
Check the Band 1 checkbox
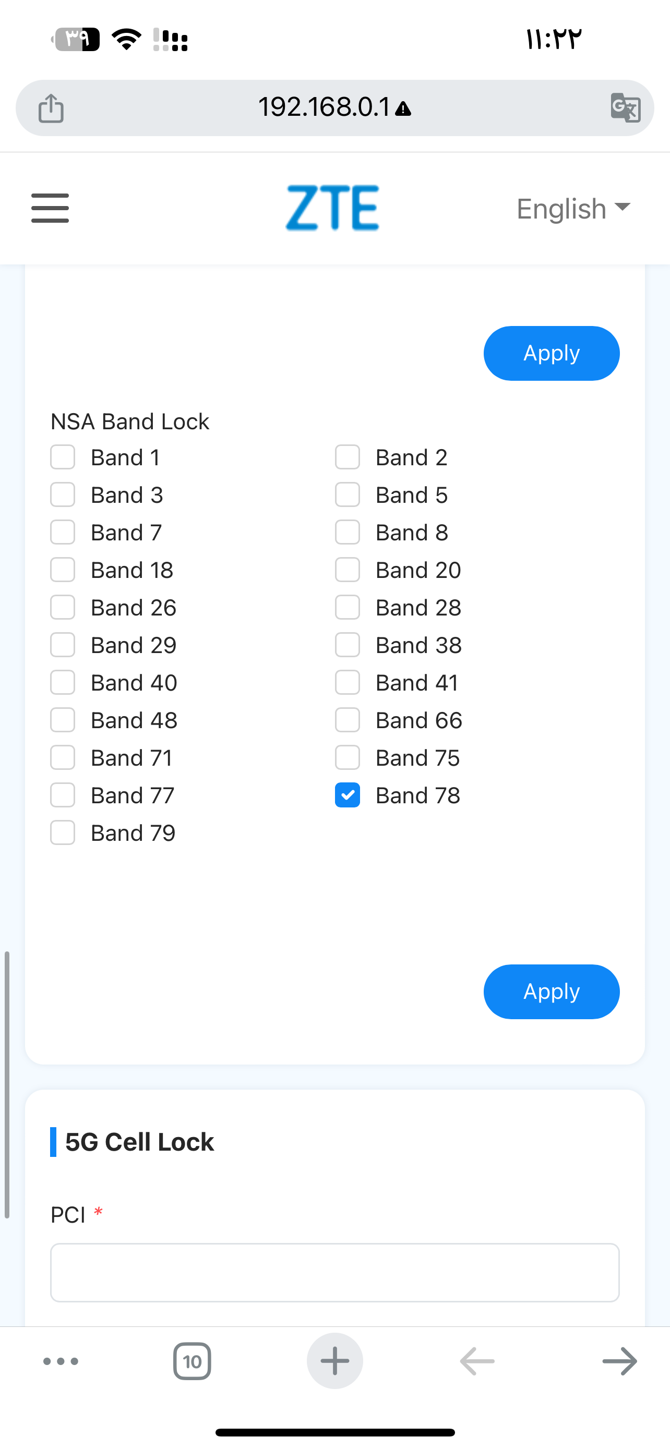pyautogui.click(x=63, y=457)
